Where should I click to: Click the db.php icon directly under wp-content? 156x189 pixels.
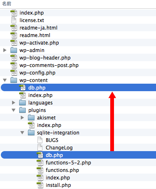(22, 88)
